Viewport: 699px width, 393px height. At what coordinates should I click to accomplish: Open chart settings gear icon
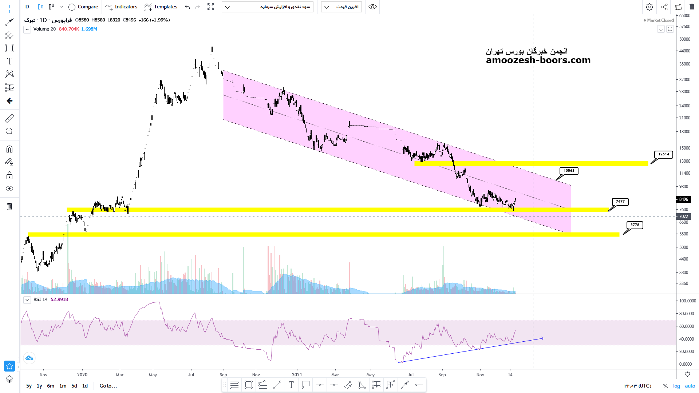649,7
